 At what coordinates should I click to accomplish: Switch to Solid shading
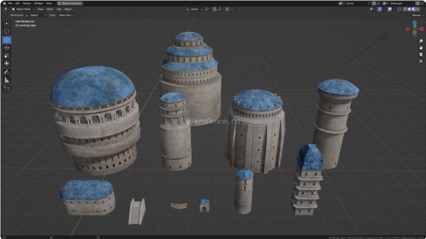pos(409,9)
